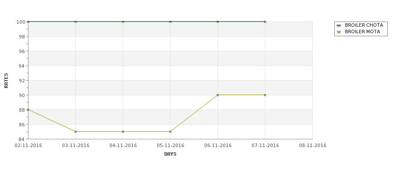Click BROILER CHOTA point on 07-11-2016
The image size is (420, 185).
click(265, 22)
